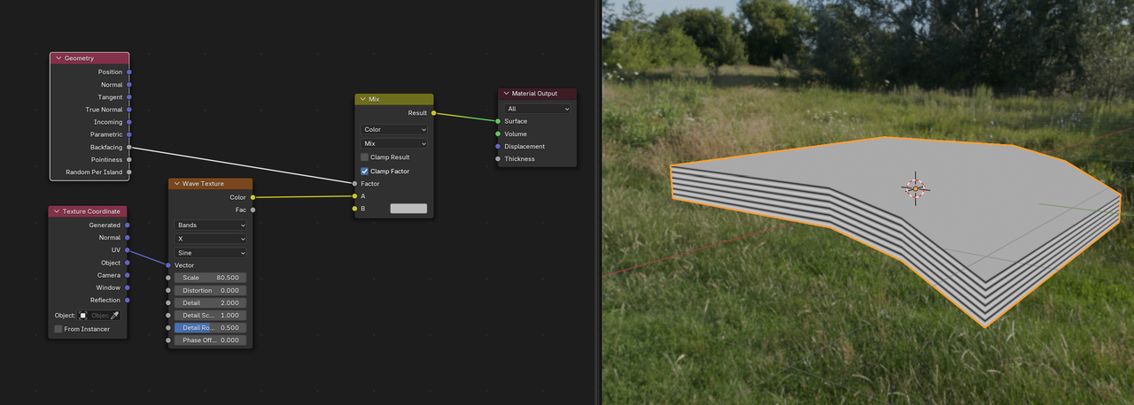
Task: Click the Distortion input socket on Wave Texture
Action: (x=168, y=290)
